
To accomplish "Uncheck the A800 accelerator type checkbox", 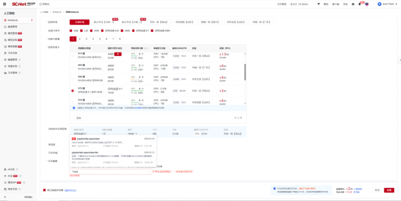I will pyautogui.click(x=123, y=30).
